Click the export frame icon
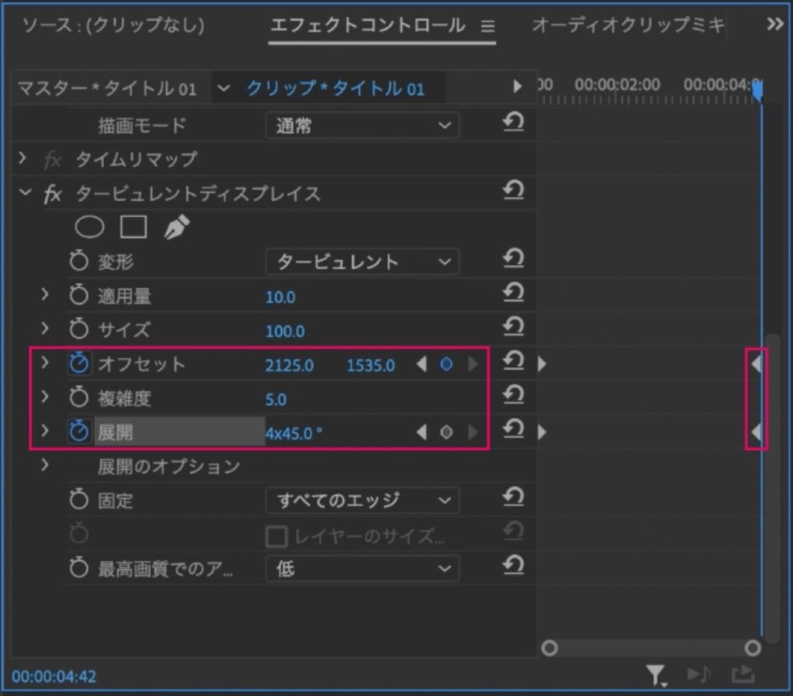793x696 pixels. point(743,674)
